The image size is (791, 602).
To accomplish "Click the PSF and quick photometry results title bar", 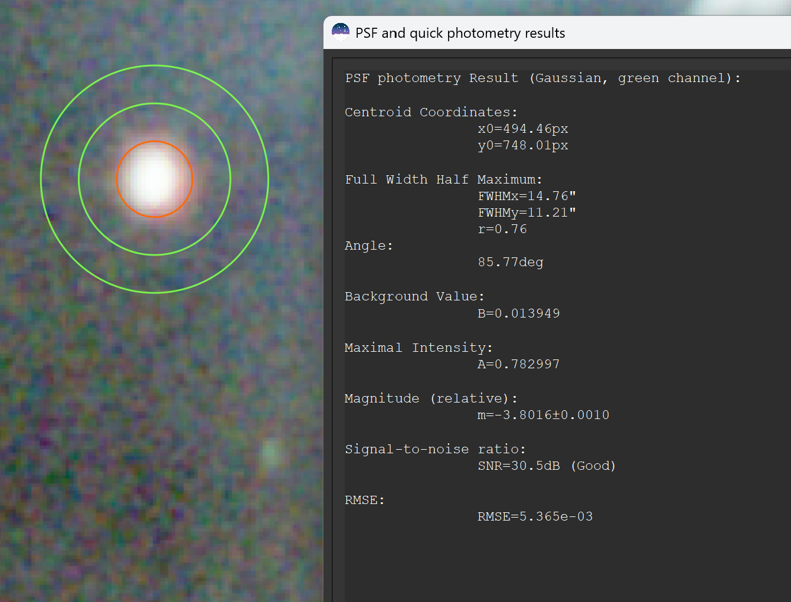I will 557,32.
